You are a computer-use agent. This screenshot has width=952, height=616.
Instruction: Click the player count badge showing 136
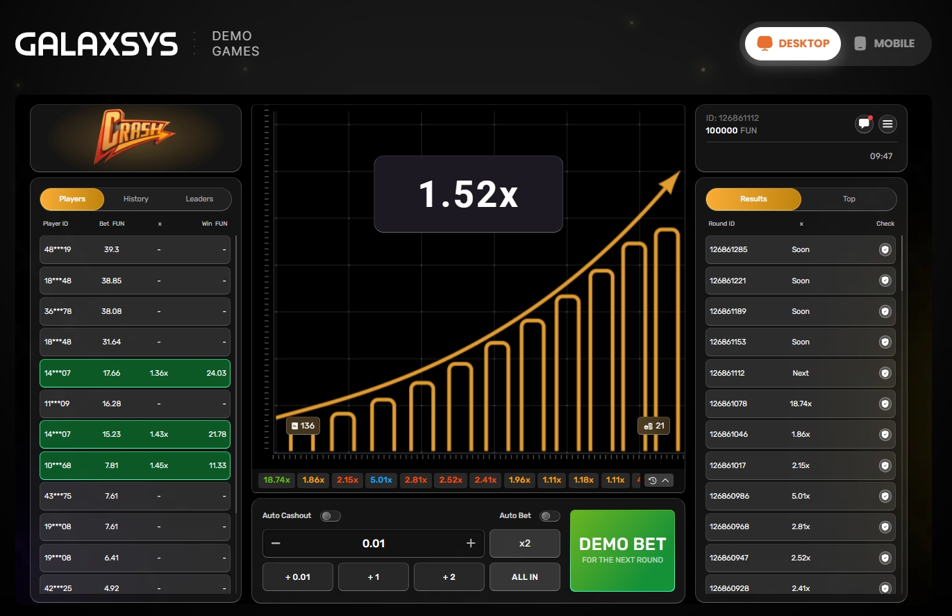coord(303,426)
